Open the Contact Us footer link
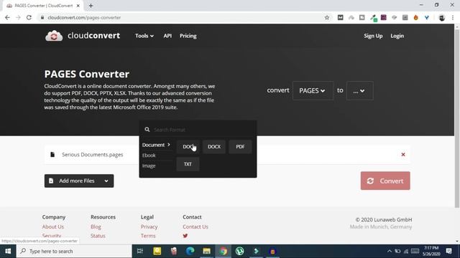460x258 pixels. coord(195,226)
